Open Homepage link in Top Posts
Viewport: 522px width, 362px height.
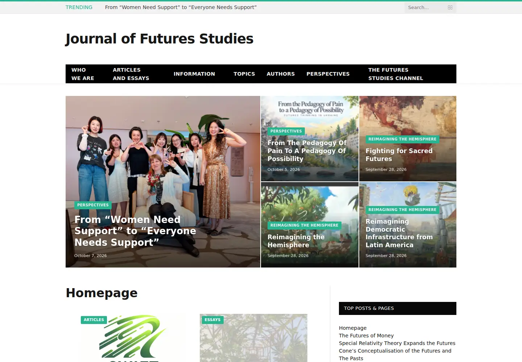click(x=353, y=328)
